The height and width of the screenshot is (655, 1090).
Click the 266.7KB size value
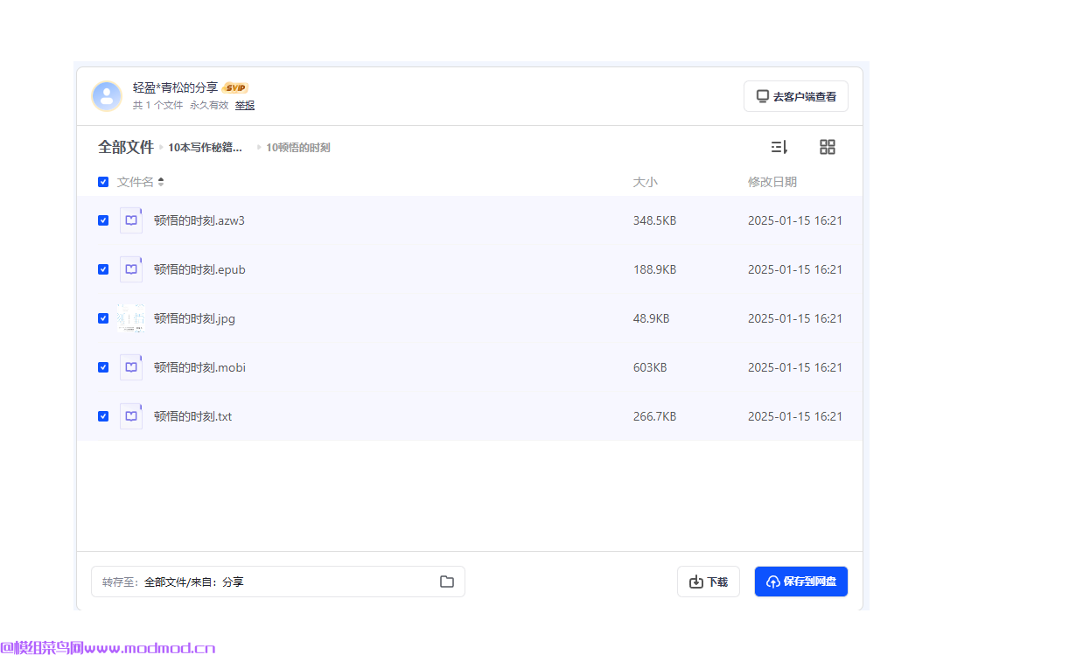654,416
